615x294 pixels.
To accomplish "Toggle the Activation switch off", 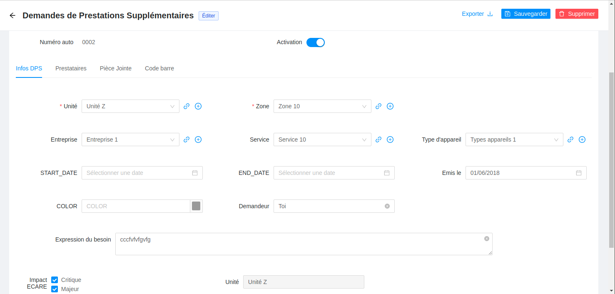I will click(316, 42).
